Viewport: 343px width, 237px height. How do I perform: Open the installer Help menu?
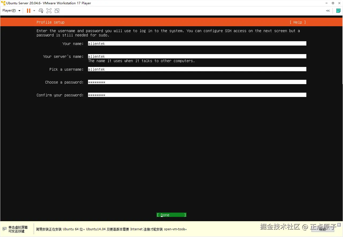298,22
